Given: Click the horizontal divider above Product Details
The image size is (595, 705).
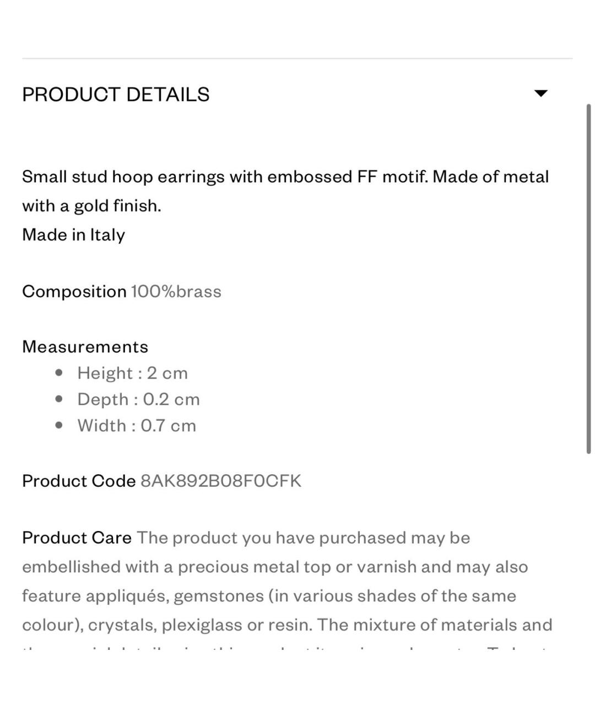Looking at the screenshot, I should pyautogui.click(x=297, y=58).
